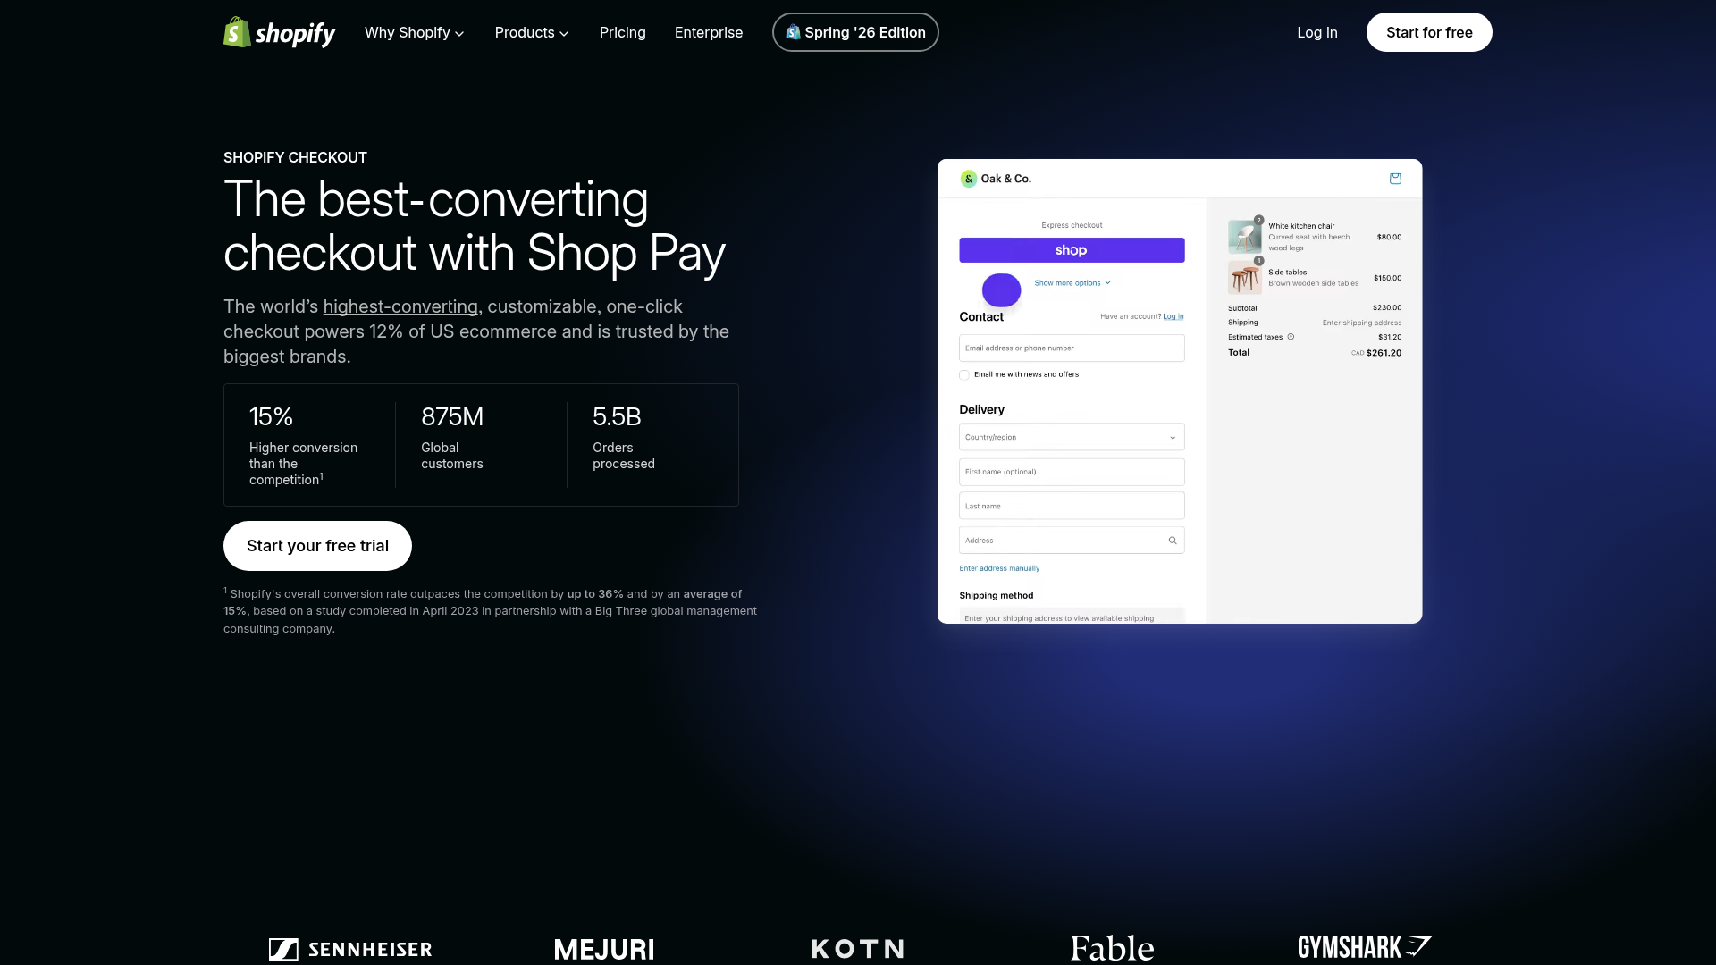Click the purple animated cursor circle
The height and width of the screenshot is (965, 1716).
coord(1001,290)
